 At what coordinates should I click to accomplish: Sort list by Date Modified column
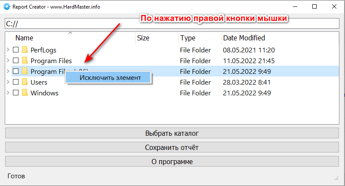(244, 38)
